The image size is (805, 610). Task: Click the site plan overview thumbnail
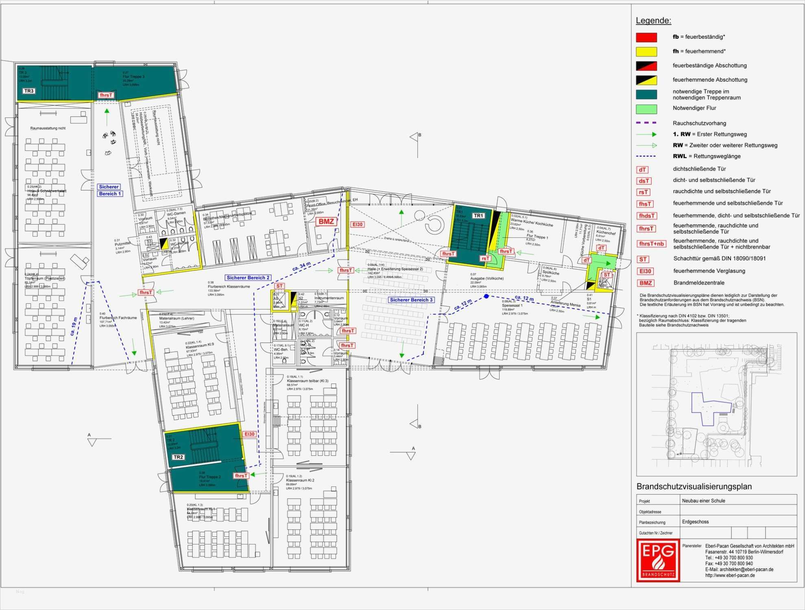click(716, 404)
